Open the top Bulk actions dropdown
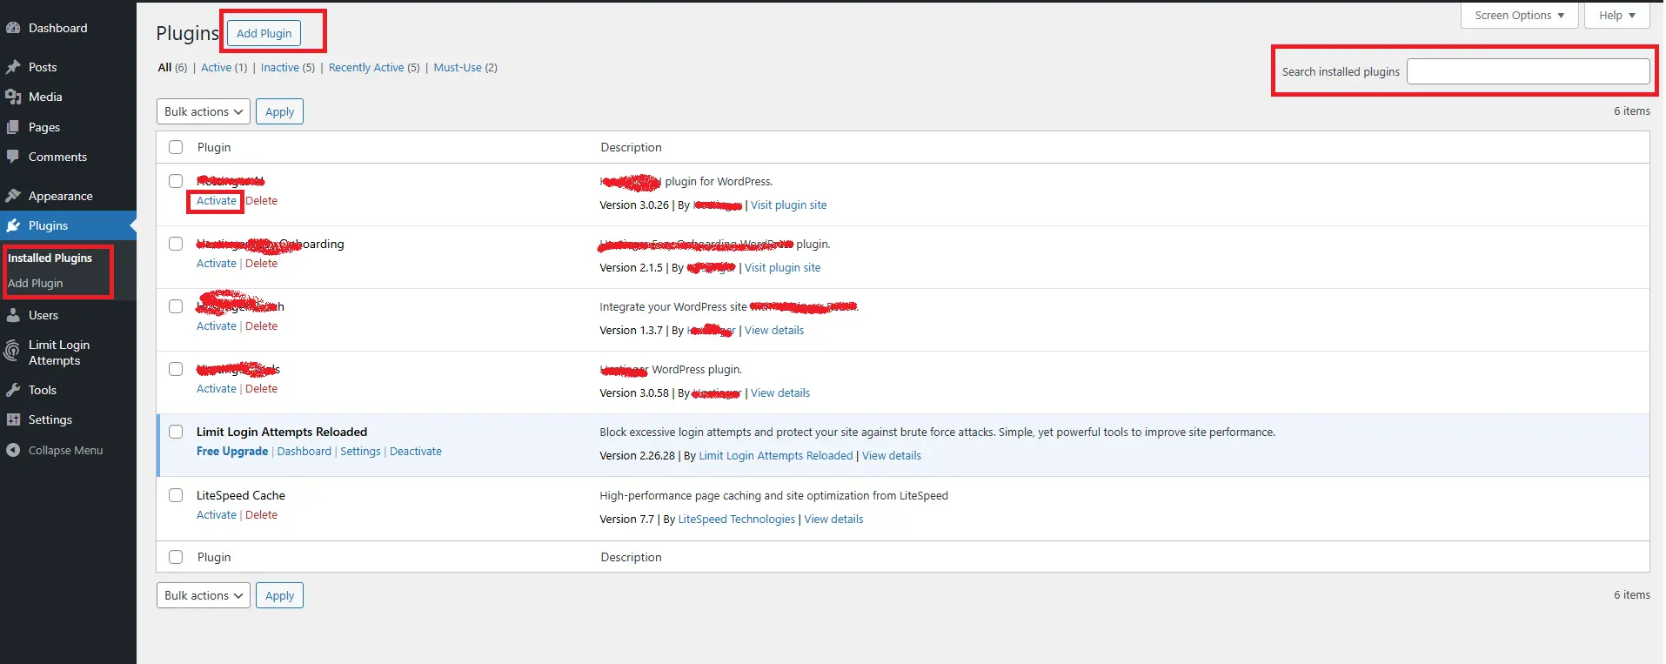The height and width of the screenshot is (664, 1666). point(204,111)
